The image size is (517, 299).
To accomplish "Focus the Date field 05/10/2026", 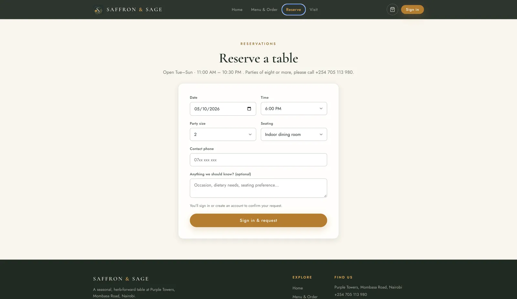I will click(223, 109).
